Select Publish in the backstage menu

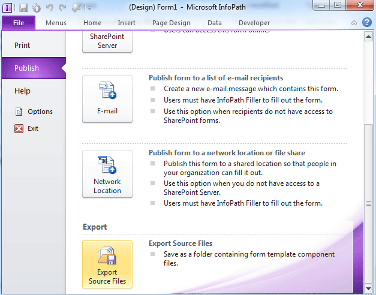[x=34, y=68]
